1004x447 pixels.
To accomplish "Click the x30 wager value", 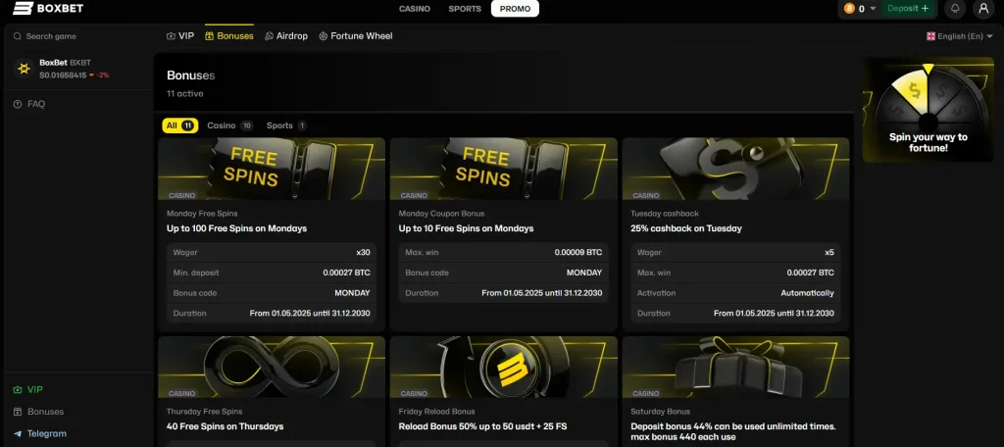I will (x=363, y=252).
